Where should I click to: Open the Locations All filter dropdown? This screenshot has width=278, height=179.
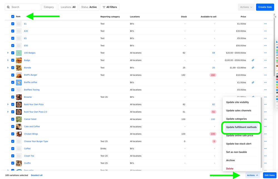(x=68, y=7)
